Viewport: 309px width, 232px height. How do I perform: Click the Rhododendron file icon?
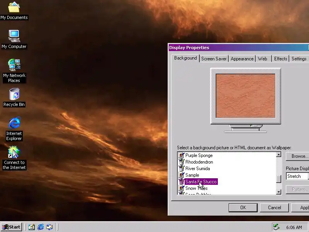181,162
